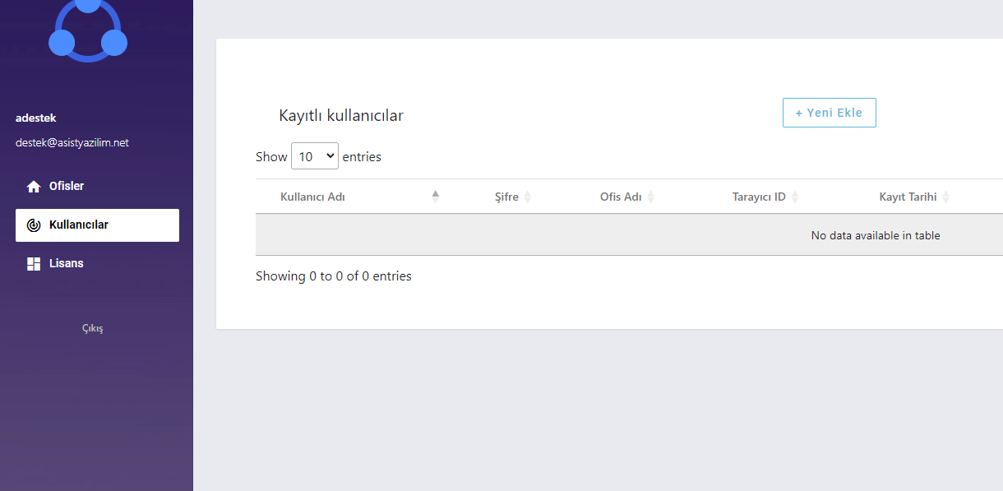Click sort arrows next to Ofis Adı
Viewport: 1003px width, 491px height.
pyautogui.click(x=651, y=197)
